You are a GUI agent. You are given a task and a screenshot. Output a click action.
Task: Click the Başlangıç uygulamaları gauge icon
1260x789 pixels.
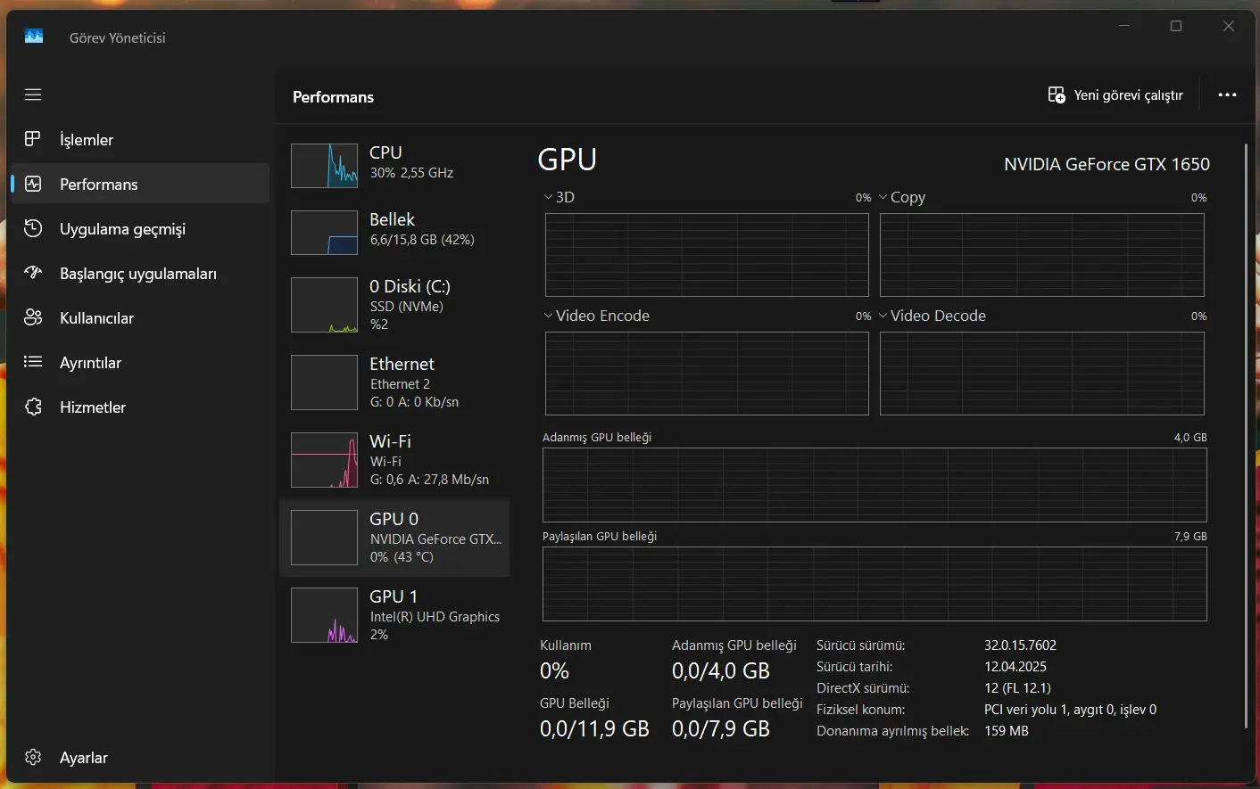(33, 273)
